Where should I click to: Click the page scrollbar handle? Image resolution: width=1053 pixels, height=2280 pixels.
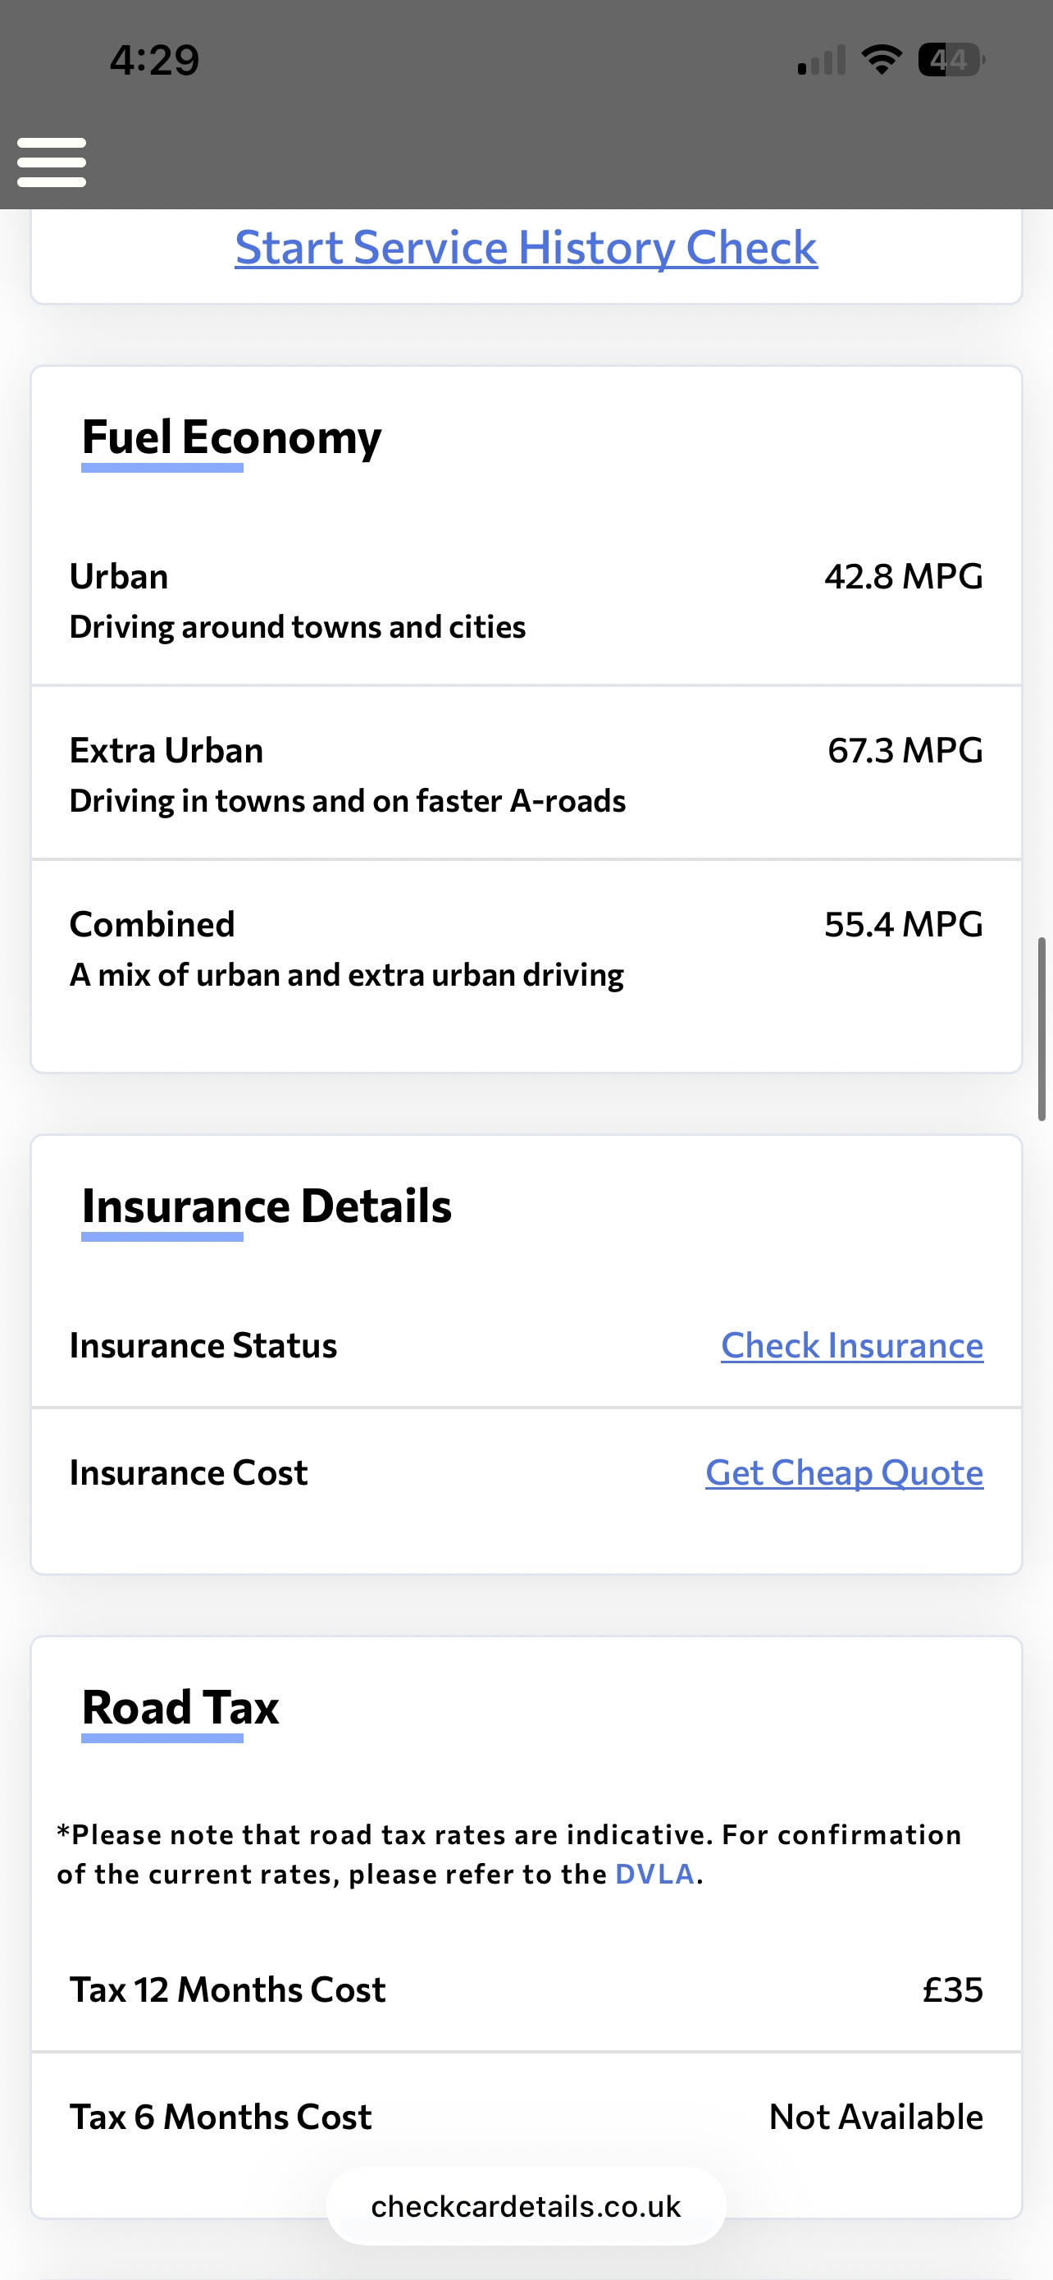coord(1042,1028)
